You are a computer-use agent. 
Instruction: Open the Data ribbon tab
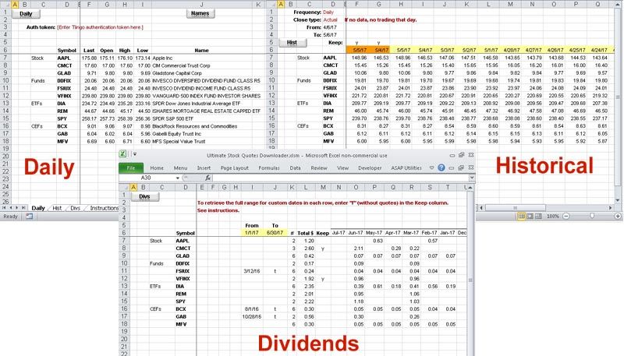(x=296, y=168)
